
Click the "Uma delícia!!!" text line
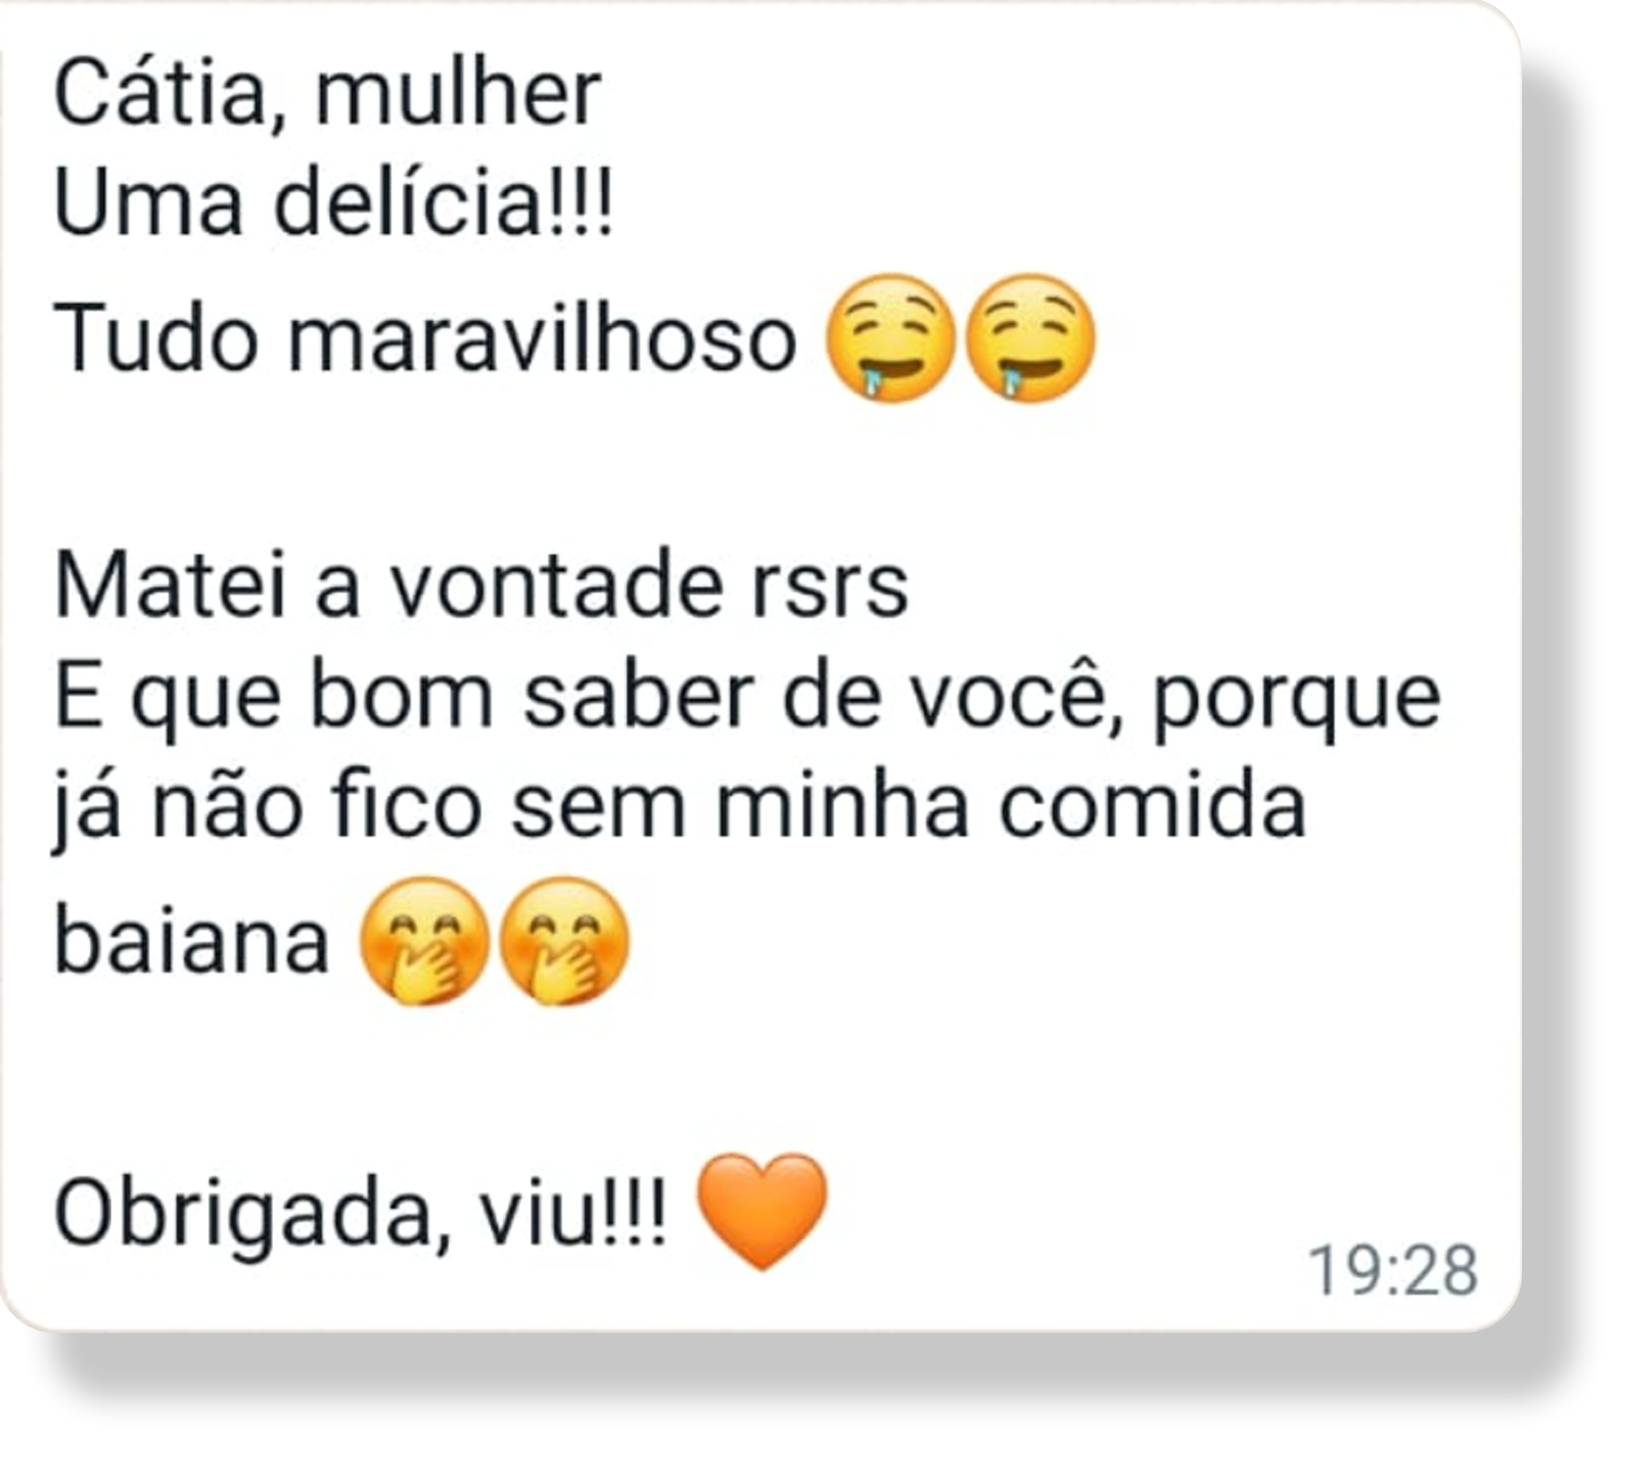coord(334,204)
